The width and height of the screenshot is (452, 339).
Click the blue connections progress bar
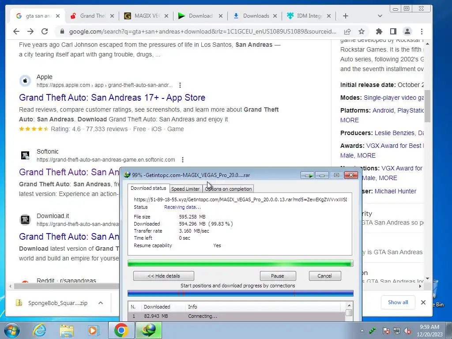pos(240,294)
